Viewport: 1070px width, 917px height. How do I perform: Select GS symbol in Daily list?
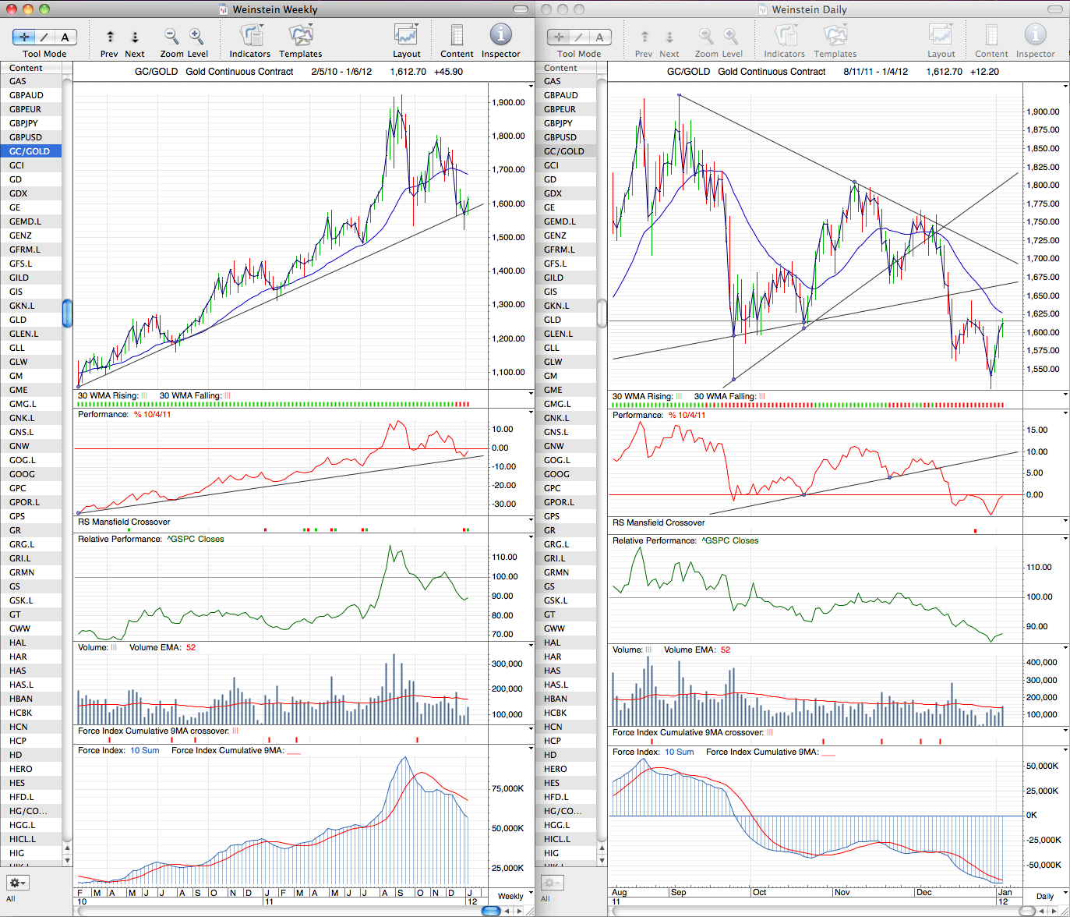pyautogui.click(x=566, y=586)
